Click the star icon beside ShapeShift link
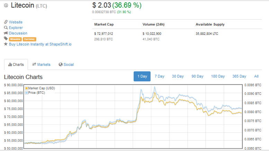The width and height of the screenshot is (269, 151). point(6,44)
